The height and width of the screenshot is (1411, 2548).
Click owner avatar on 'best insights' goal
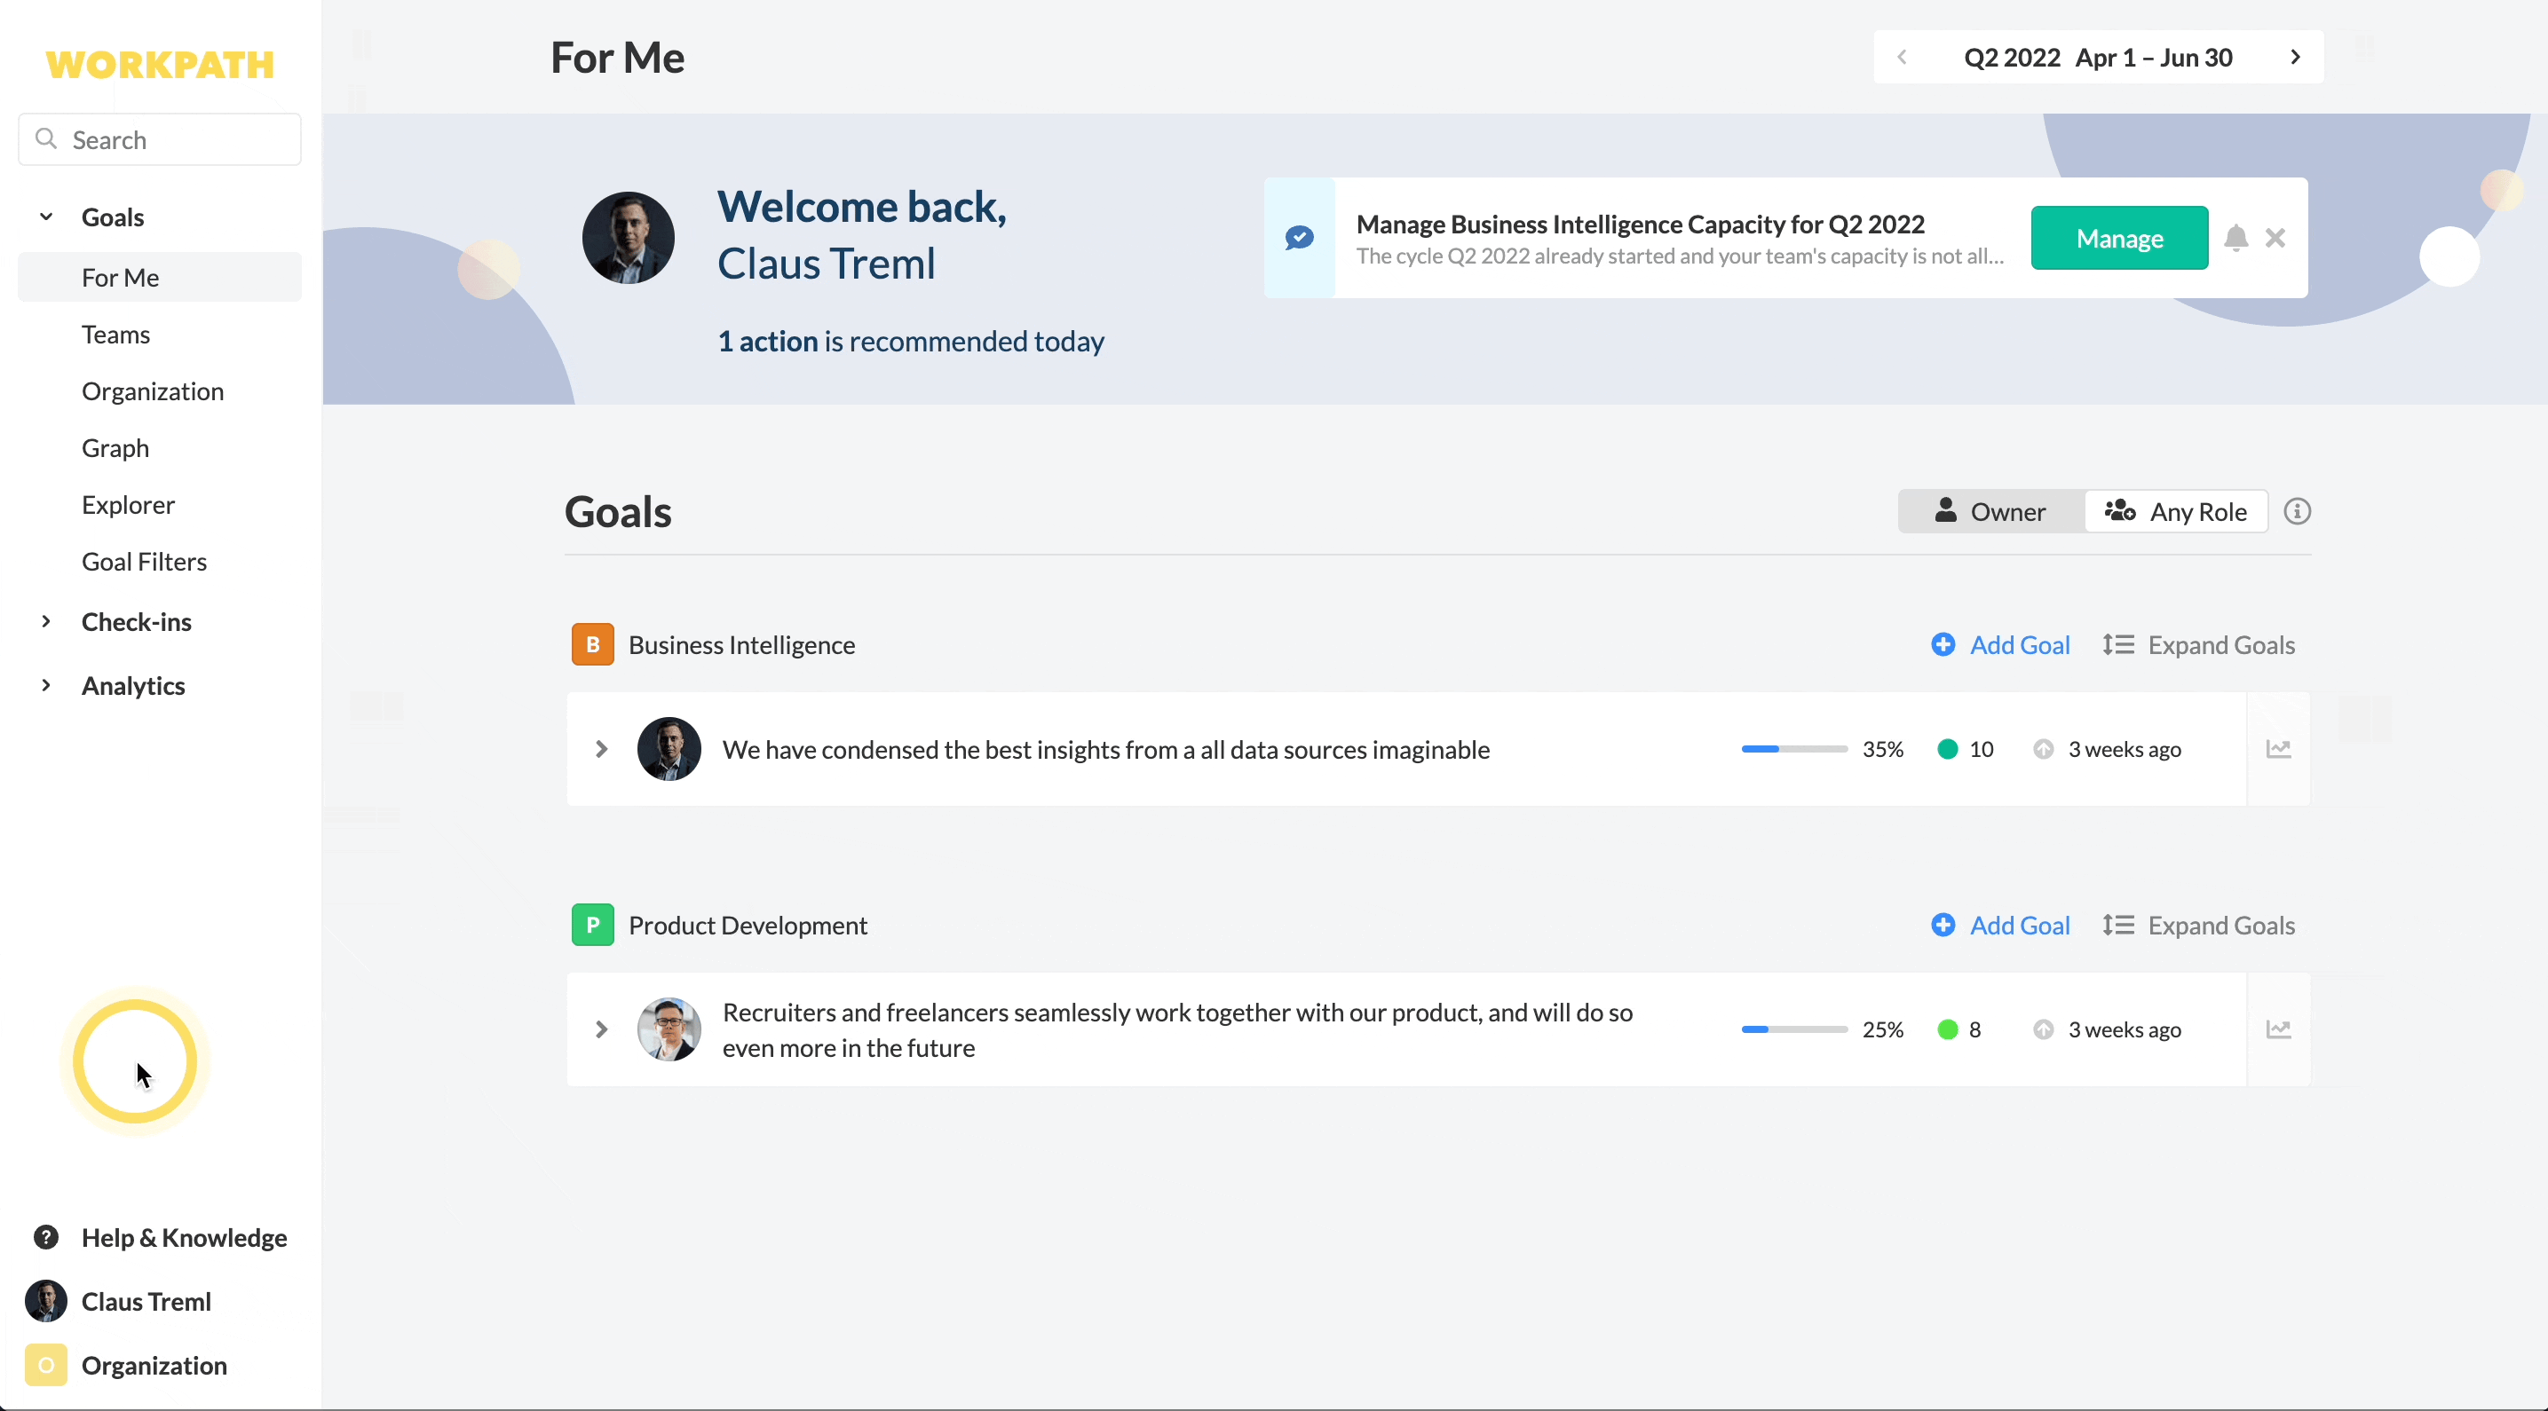click(669, 748)
